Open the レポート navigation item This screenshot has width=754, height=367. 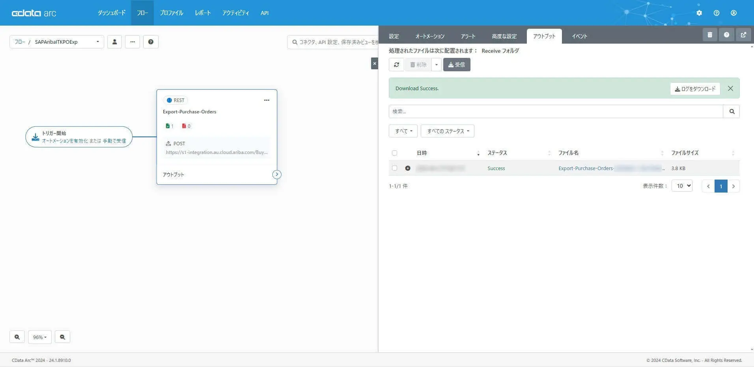pos(203,13)
